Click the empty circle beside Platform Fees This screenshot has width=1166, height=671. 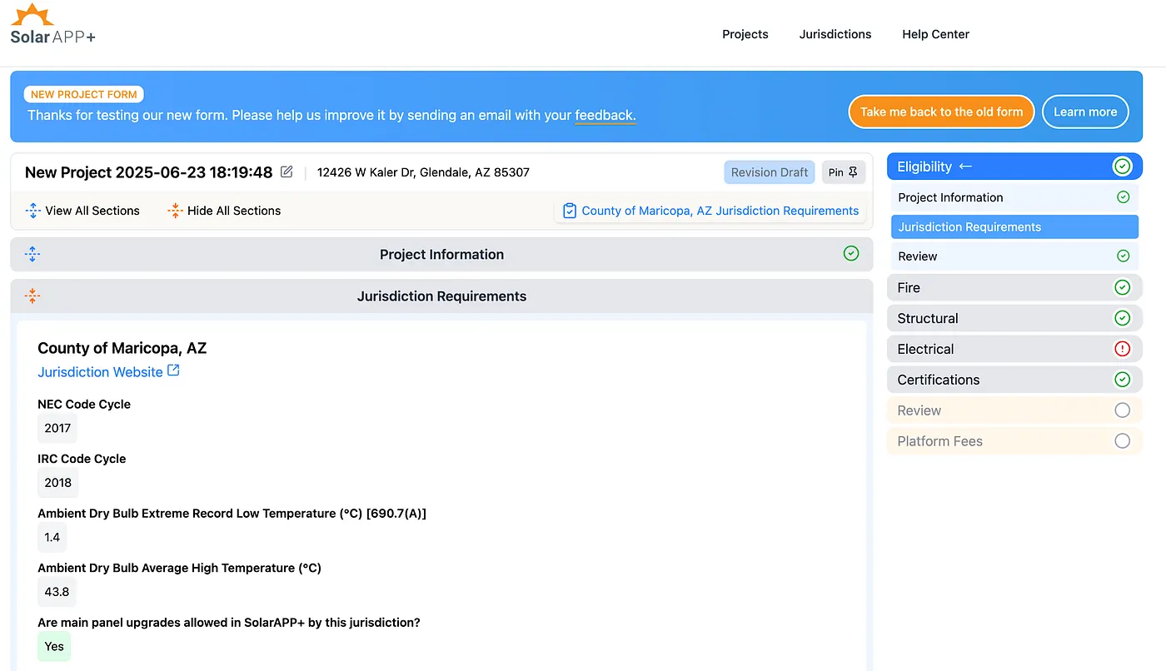click(x=1123, y=441)
